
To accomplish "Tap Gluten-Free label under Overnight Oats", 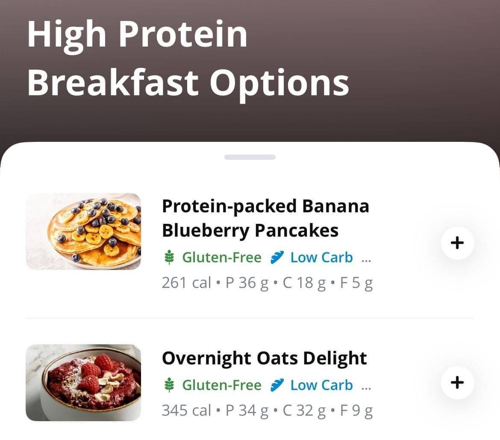I will pyautogui.click(x=221, y=385).
